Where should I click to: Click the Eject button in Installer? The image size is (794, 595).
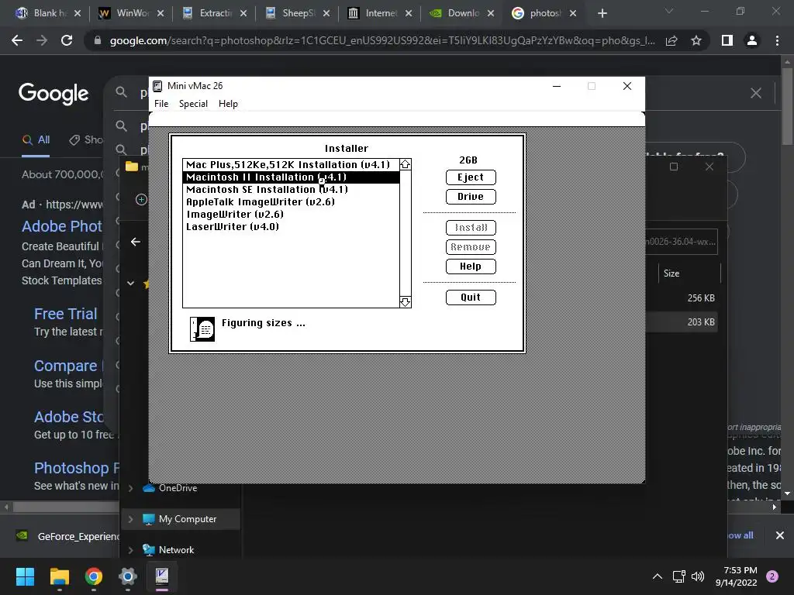[x=471, y=177]
